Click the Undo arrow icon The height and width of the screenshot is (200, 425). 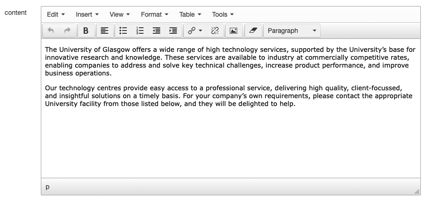(x=51, y=31)
